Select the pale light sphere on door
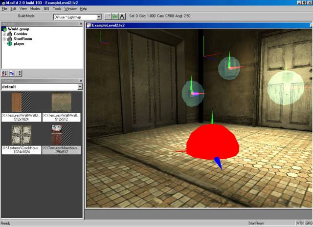Image resolution: width=313 pixels, height=227 pixels. point(286,88)
